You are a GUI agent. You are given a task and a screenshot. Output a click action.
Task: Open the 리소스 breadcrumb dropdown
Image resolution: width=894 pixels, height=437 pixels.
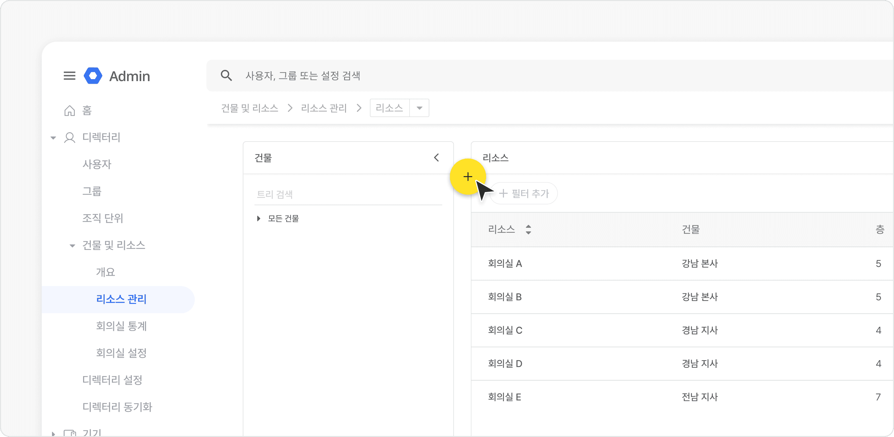(419, 108)
